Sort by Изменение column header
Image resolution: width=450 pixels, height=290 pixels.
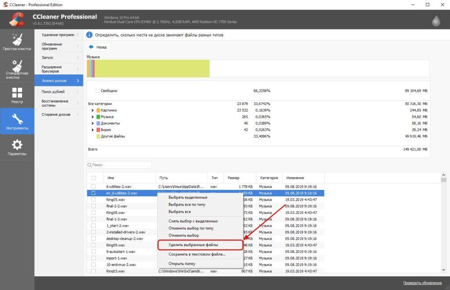tap(303, 178)
